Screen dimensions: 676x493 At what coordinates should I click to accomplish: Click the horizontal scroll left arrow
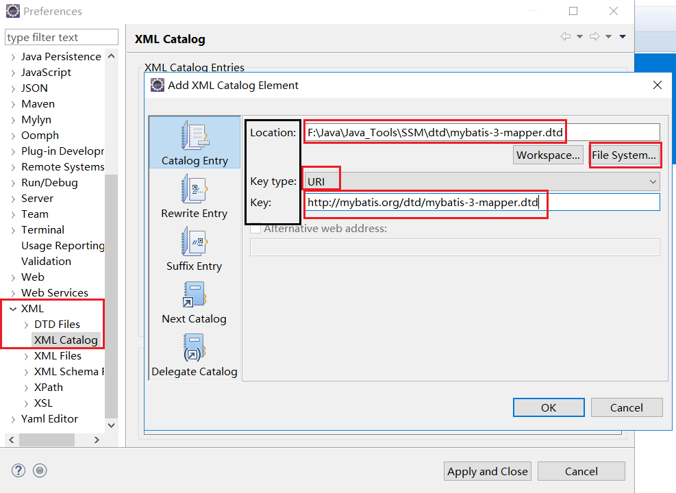12,440
